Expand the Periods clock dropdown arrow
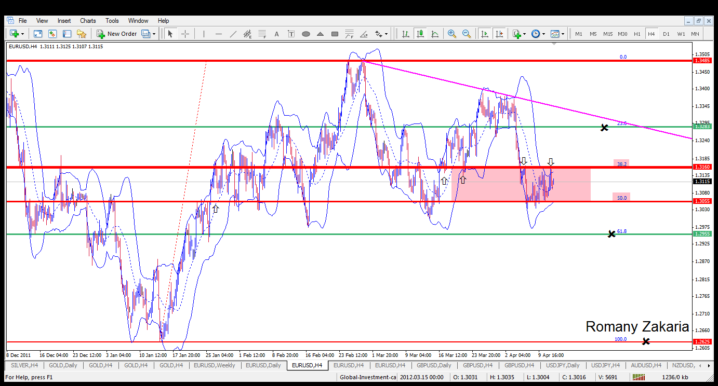This screenshot has height=386, width=718. 543,34
